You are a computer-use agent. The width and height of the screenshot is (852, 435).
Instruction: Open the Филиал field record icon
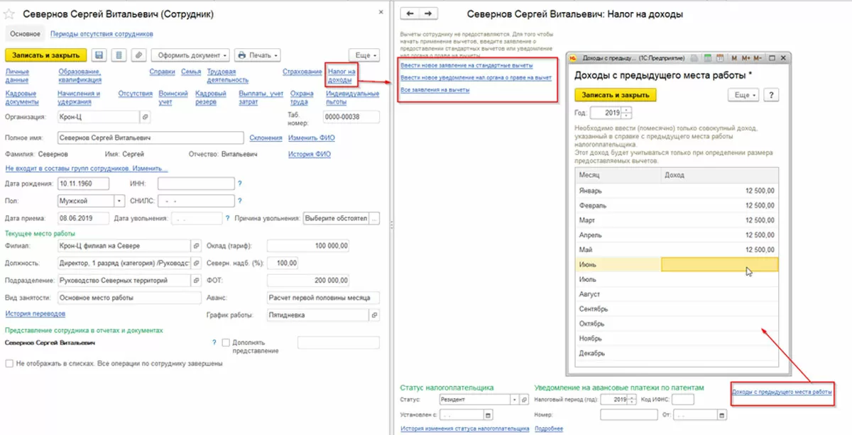(x=197, y=246)
